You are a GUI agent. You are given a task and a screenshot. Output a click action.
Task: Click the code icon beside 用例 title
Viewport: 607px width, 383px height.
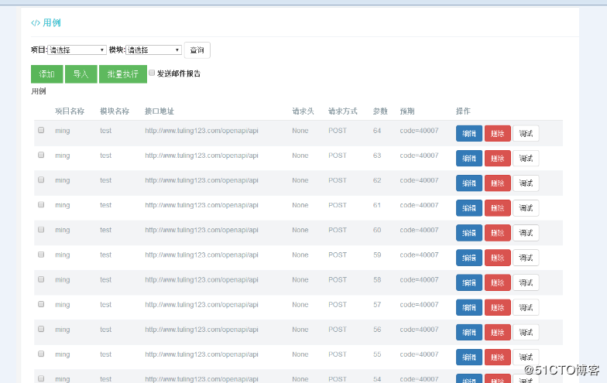click(36, 23)
